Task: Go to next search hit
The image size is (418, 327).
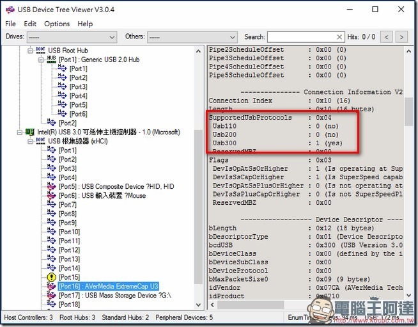Action: coord(402,37)
